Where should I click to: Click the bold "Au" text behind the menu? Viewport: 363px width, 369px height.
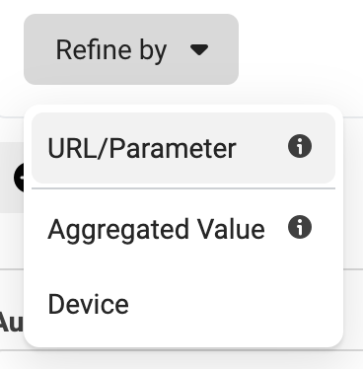tap(12, 322)
